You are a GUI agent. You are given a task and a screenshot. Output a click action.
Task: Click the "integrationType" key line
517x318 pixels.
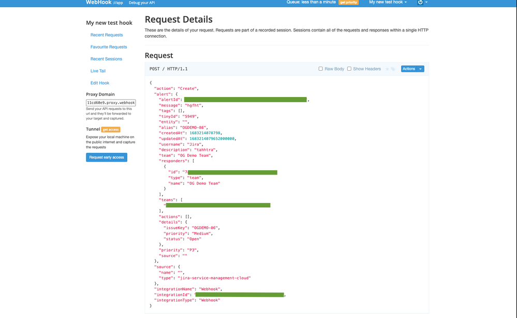(187, 300)
